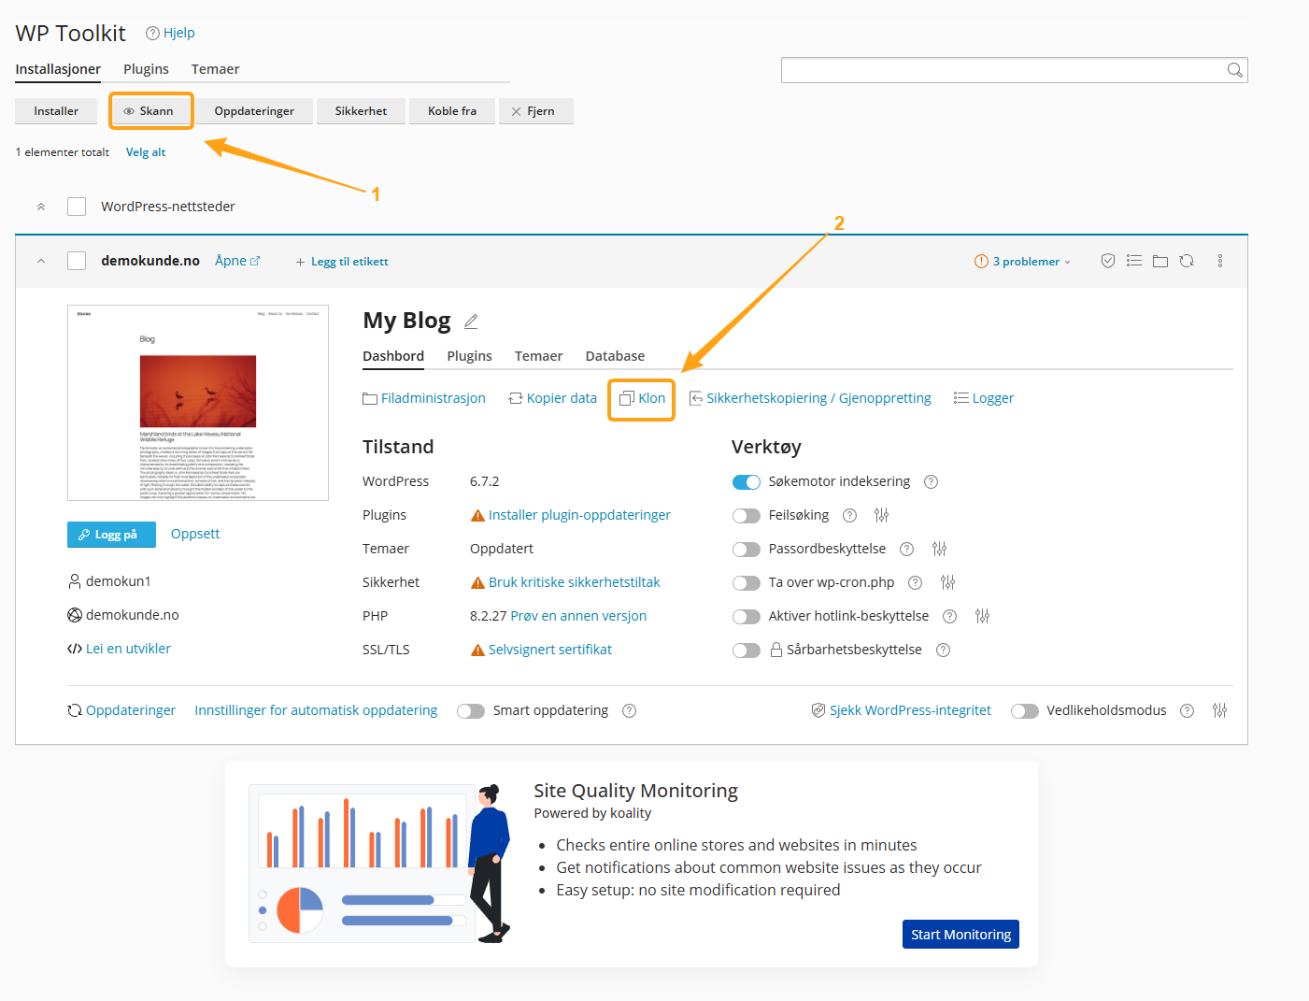Check the WordPress-nettsteder checkbox

pos(77,207)
